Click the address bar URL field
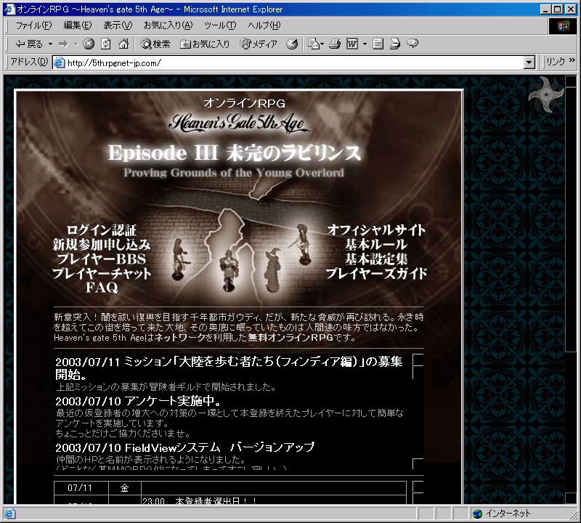This screenshot has width=581, height=523. coord(289,62)
